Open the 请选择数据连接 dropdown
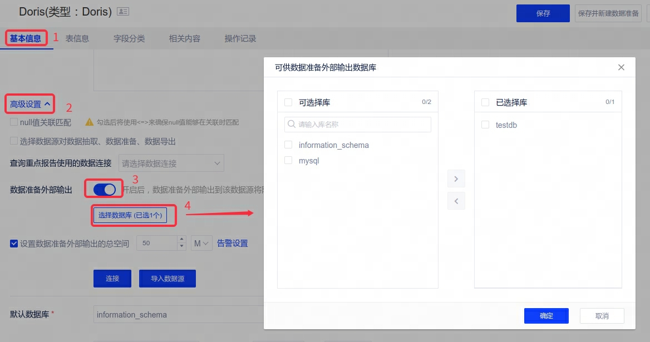650x342 pixels. (171, 163)
